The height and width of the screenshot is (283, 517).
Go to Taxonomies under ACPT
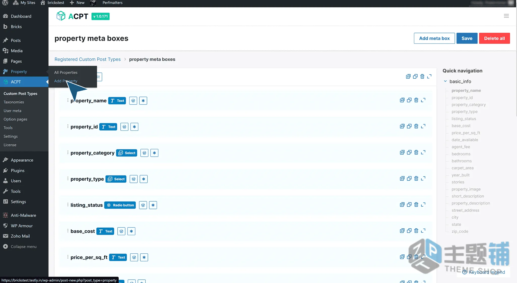[14, 102]
